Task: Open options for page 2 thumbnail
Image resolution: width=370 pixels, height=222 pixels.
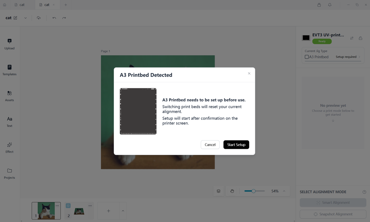Action: [90, 206]
